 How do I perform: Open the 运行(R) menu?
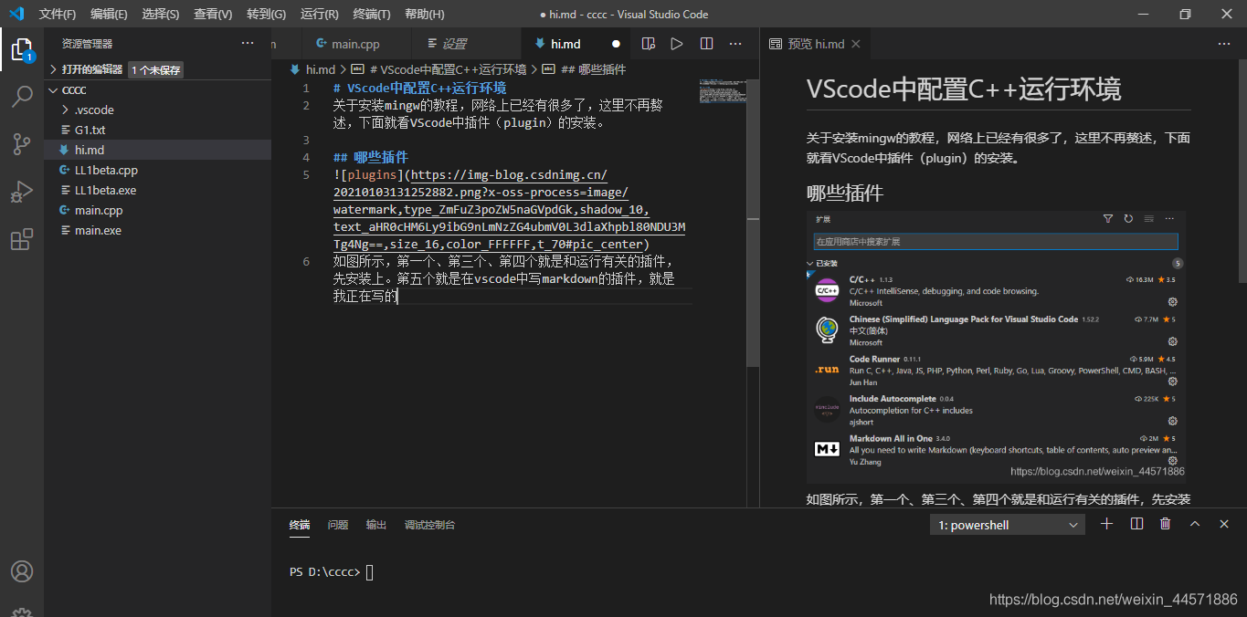tap(319, 14)
